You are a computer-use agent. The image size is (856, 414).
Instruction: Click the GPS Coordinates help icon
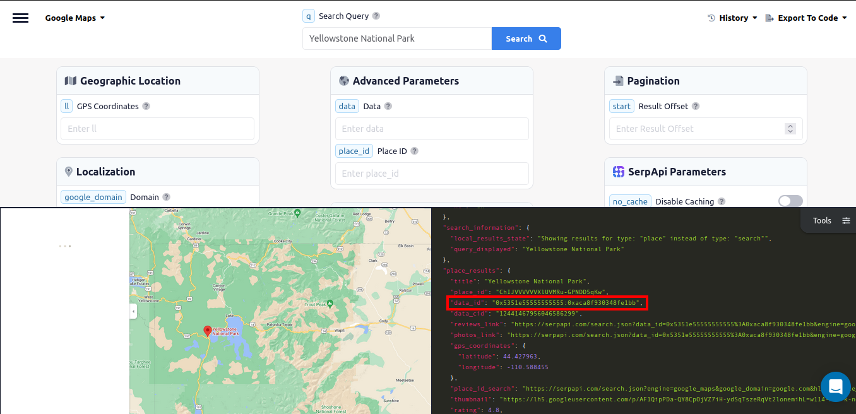(x=146, y=106)
